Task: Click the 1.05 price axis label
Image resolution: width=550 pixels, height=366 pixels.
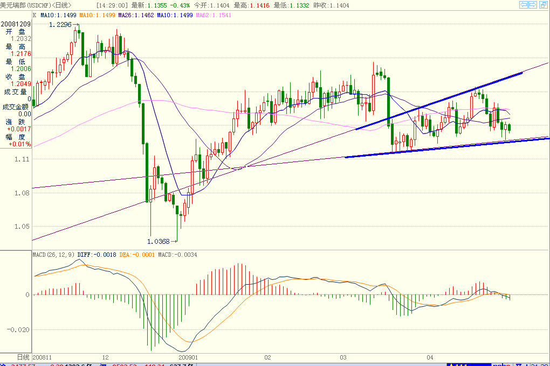Action: (x=22, y=227)
